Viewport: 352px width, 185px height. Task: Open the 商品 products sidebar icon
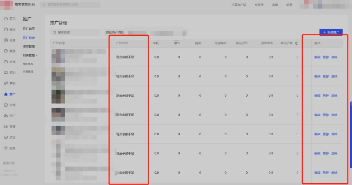click(6, 29)
